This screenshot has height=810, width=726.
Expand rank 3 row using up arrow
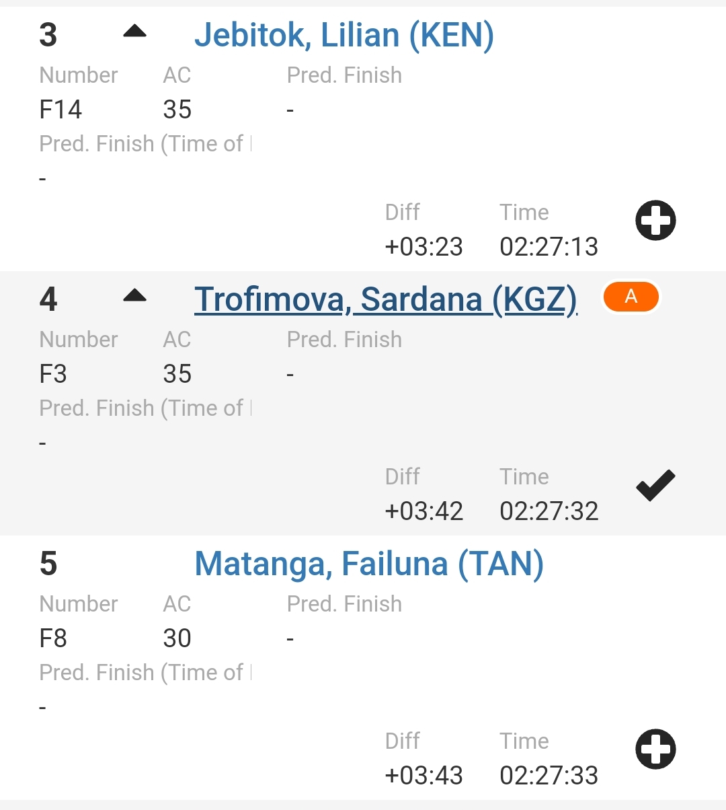coord(135,31)
